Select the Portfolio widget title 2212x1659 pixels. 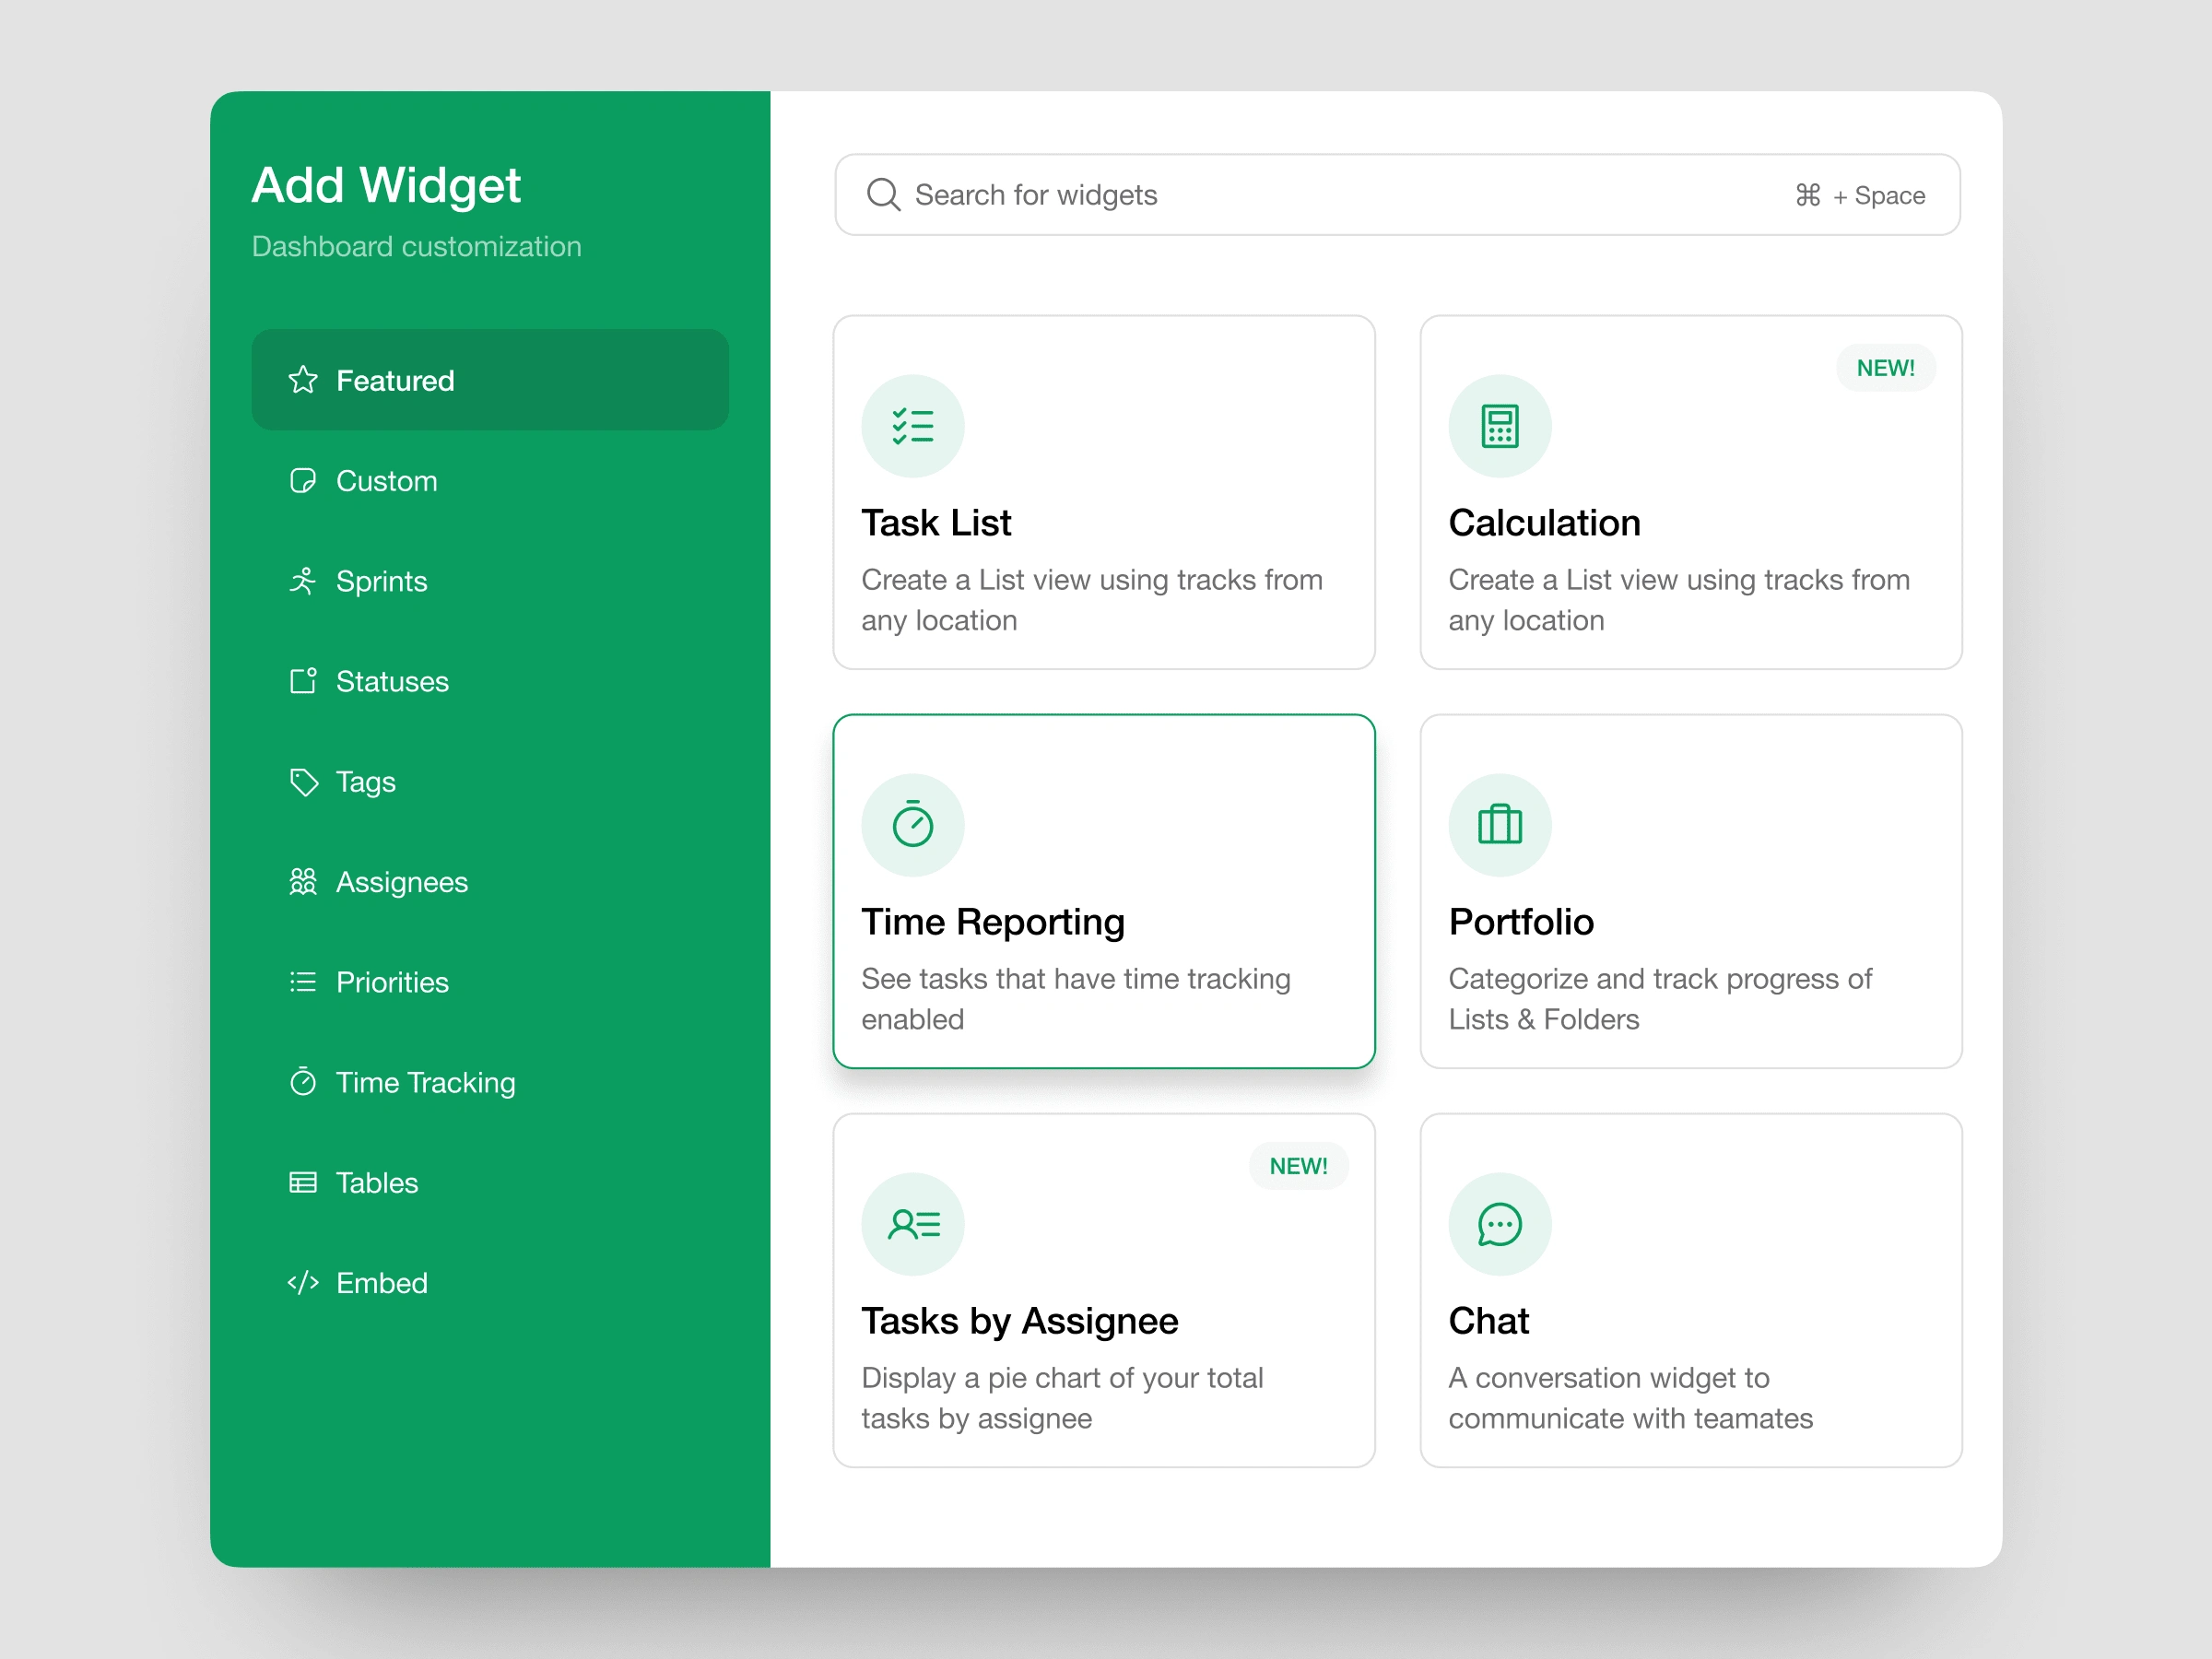(x=1521, y=922)
